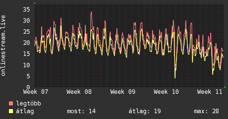Click the y-axis value 30

click(27, 21)
